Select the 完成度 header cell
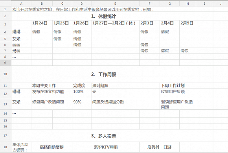The height and width of the screenshot is (153, 228). (x=82, y=86)
